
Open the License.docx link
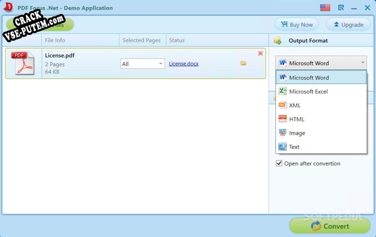(x=184, y=64)
